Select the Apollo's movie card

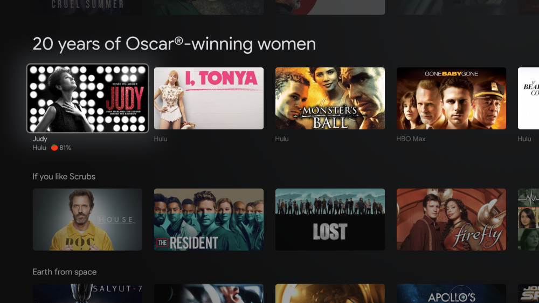[x=451, y=293]
